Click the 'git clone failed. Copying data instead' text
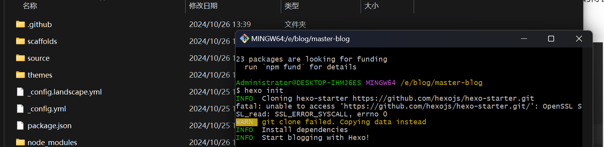604x147 pixels. [x=344, y=122]
